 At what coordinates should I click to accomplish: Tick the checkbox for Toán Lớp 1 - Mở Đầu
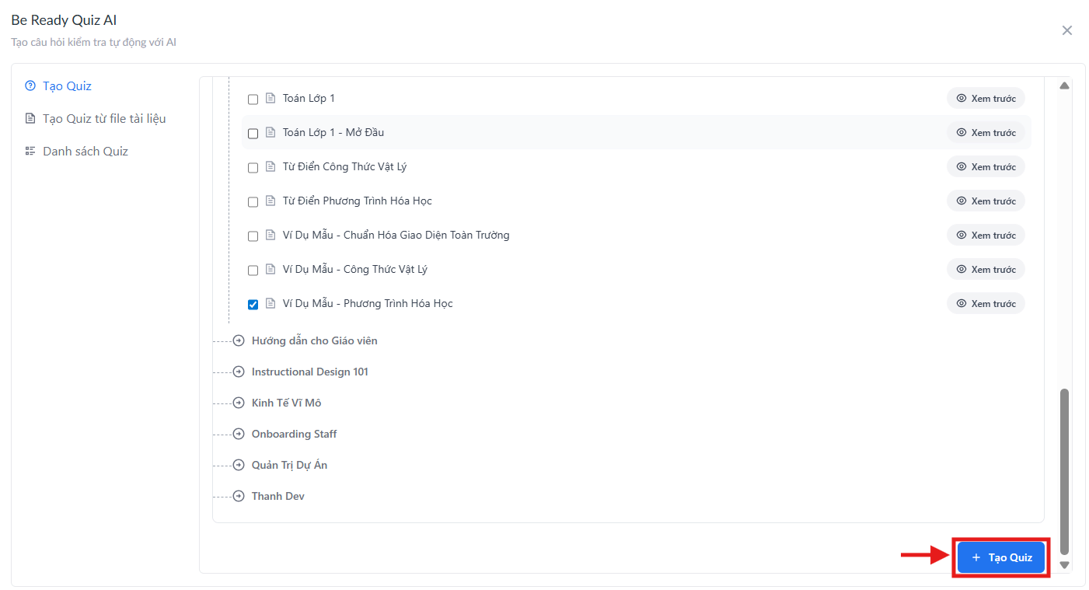[x=253, y=134]
